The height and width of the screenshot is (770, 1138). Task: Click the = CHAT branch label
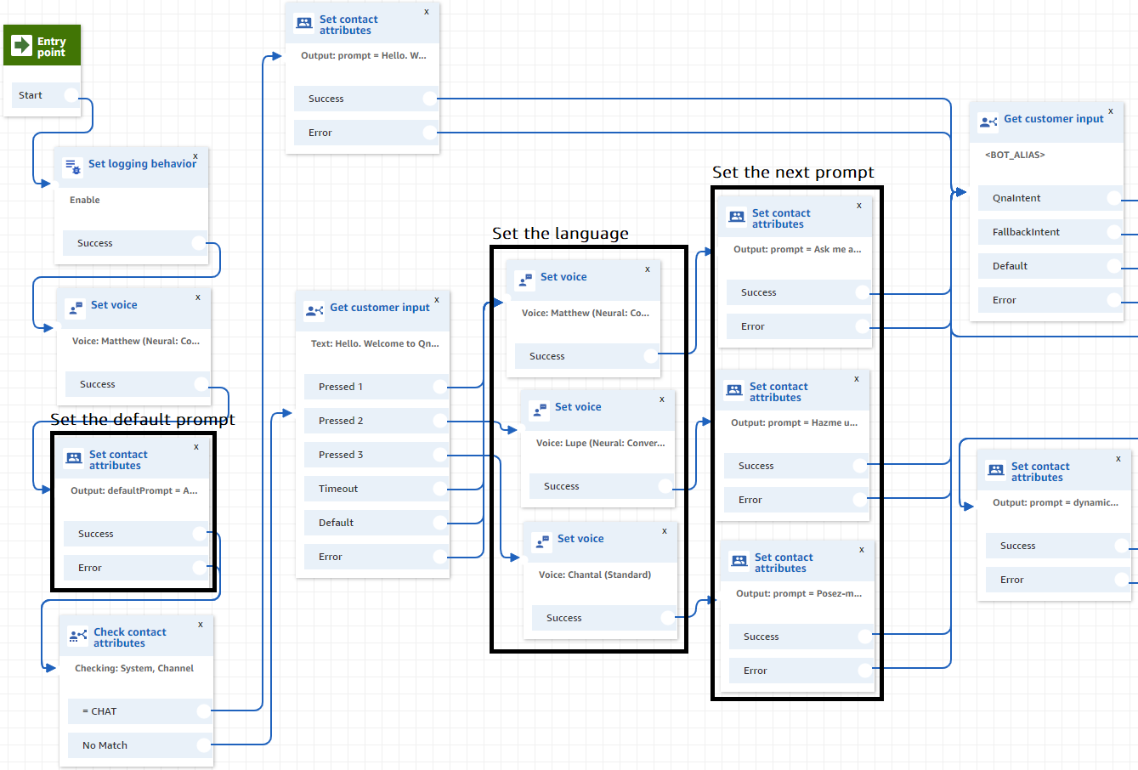tap(102, 711)
